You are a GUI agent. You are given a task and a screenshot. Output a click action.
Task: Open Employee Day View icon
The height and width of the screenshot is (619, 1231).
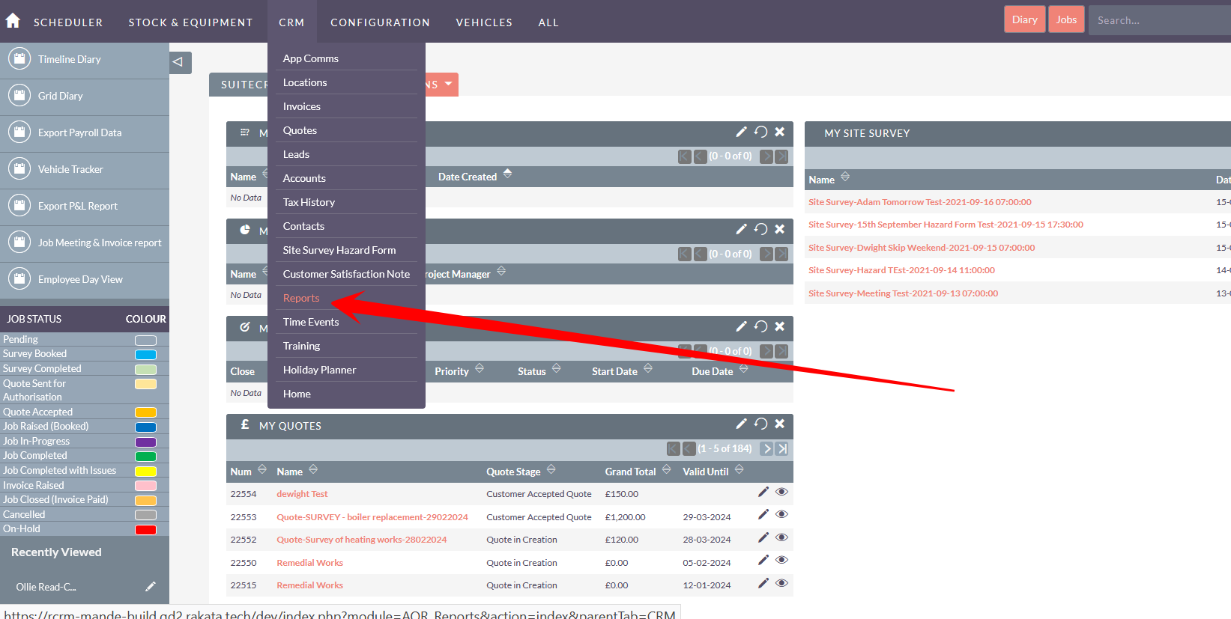click(x=19, y=279)
